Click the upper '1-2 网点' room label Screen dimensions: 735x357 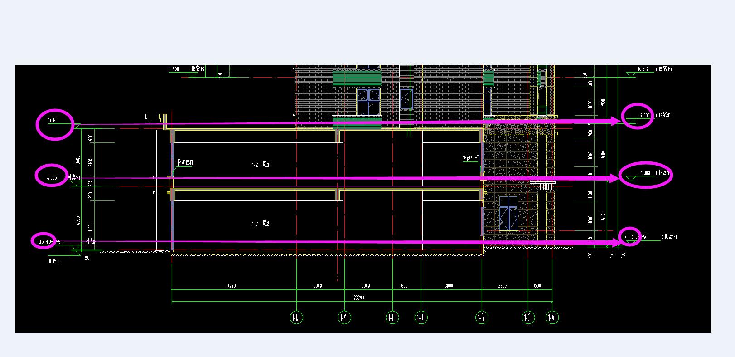coord(261,165)
